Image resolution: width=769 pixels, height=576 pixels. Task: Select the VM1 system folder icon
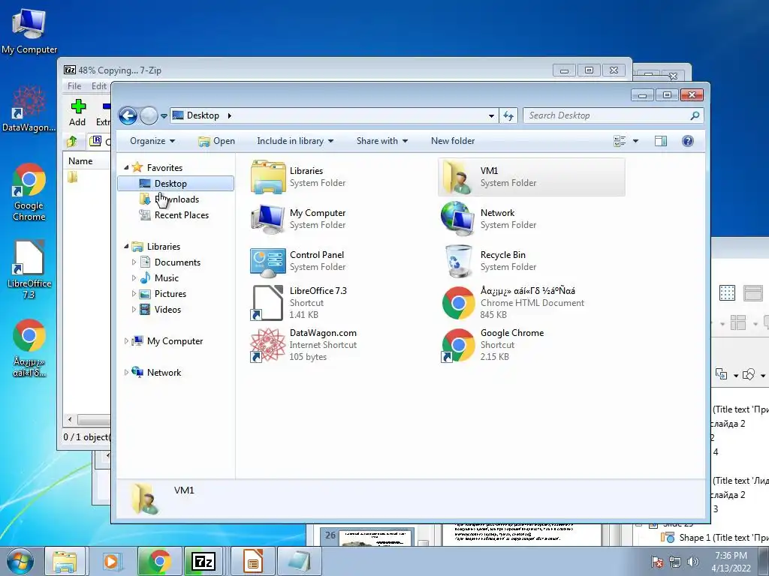point(457,177)
